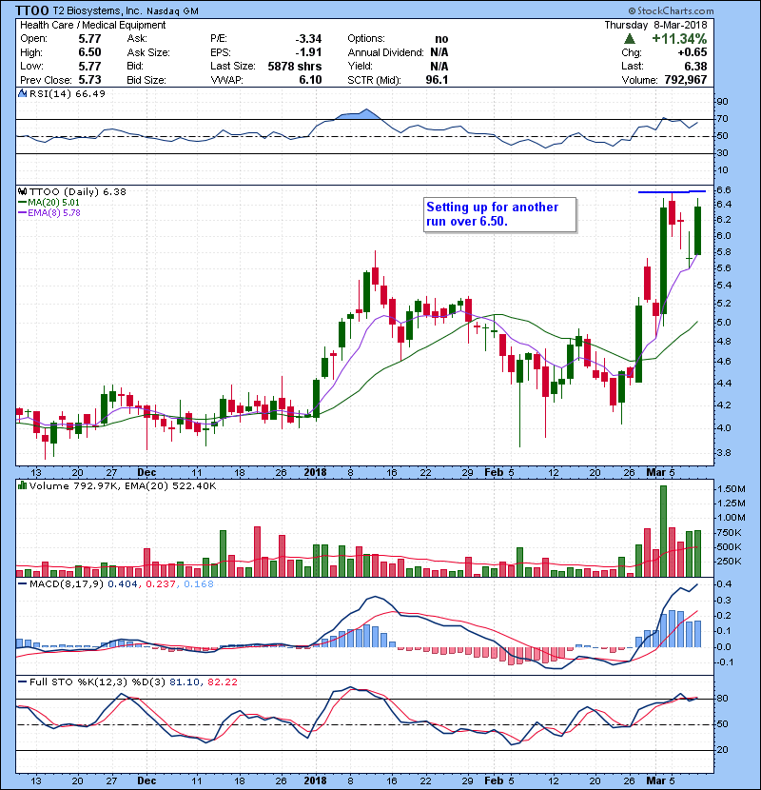Click the tallest green volume bar

point(663,531)
